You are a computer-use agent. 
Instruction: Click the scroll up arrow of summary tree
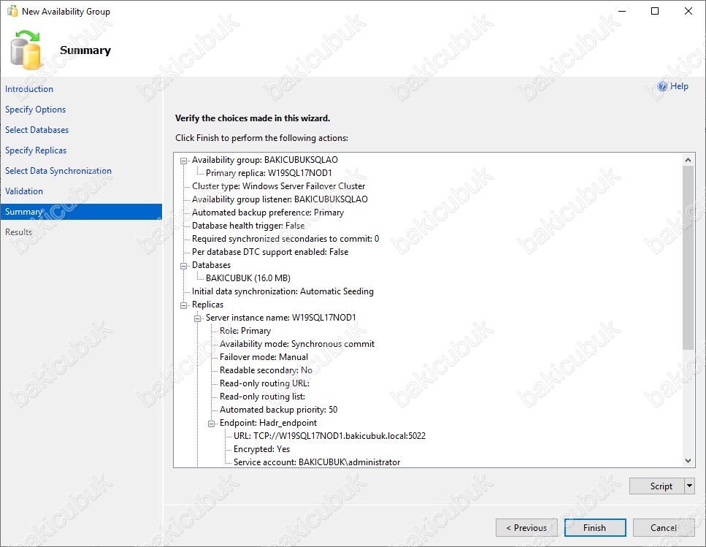pyautogui.click(x=688, y=160)
